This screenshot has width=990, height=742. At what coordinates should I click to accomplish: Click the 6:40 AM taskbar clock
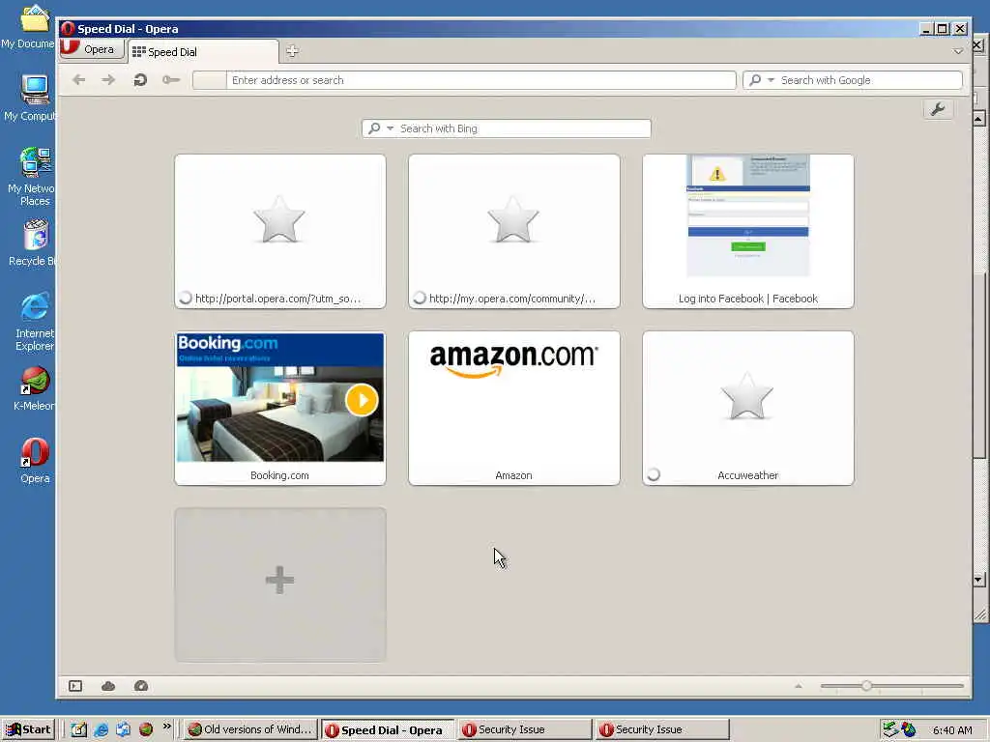952,730
